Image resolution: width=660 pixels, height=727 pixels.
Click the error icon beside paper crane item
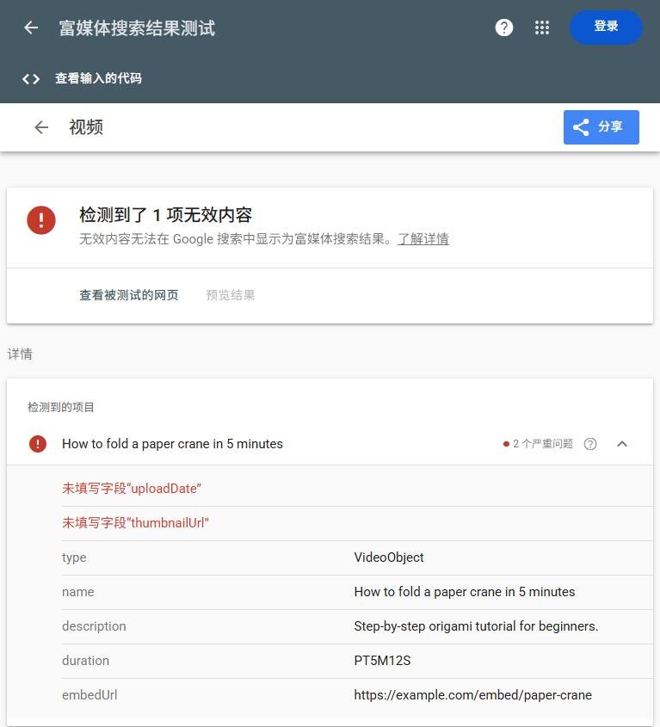tap(38, 444)
